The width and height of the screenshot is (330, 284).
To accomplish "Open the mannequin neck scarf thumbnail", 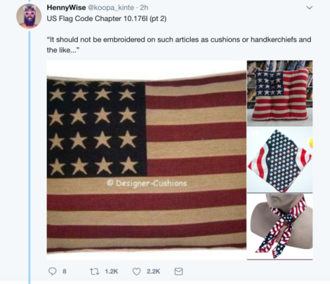I will point(280,227).
